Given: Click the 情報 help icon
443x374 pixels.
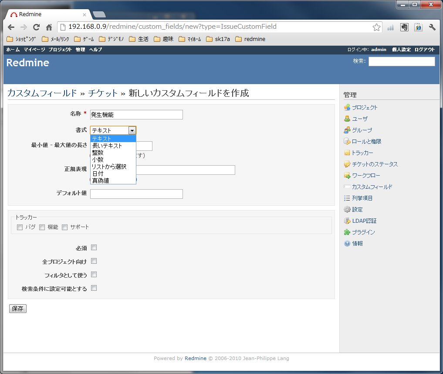Looking at the screenshot, I should (347, 243).
